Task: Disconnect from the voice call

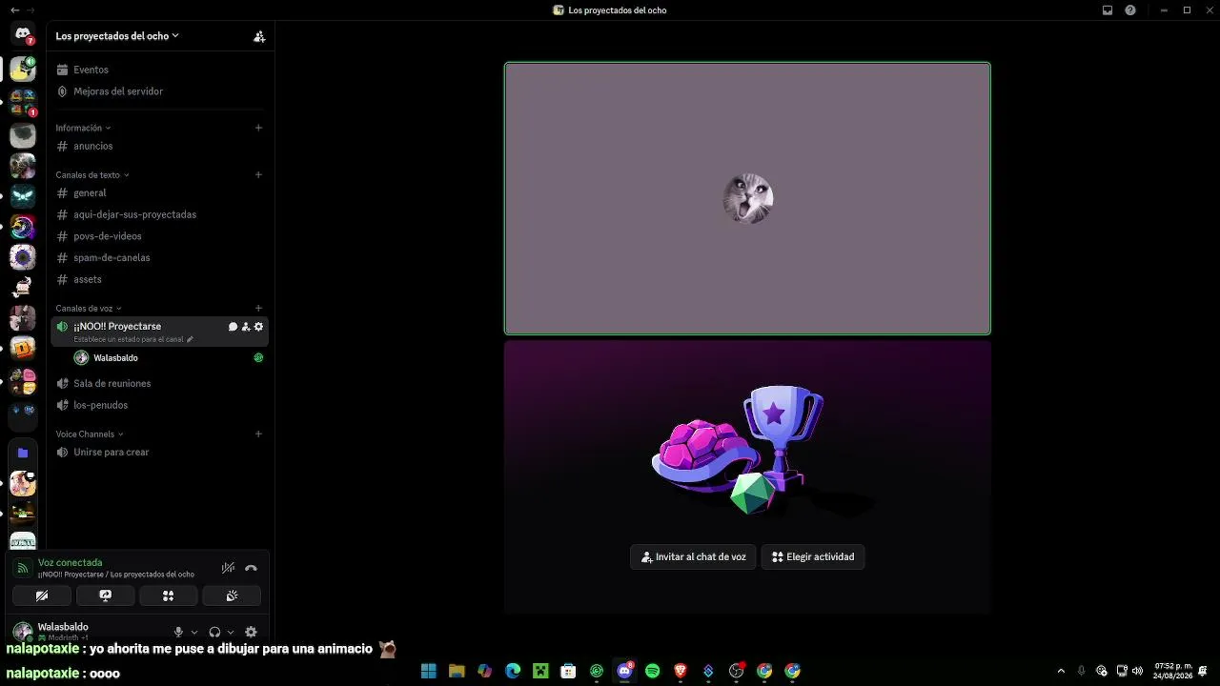Action: (x=251, y=568)
